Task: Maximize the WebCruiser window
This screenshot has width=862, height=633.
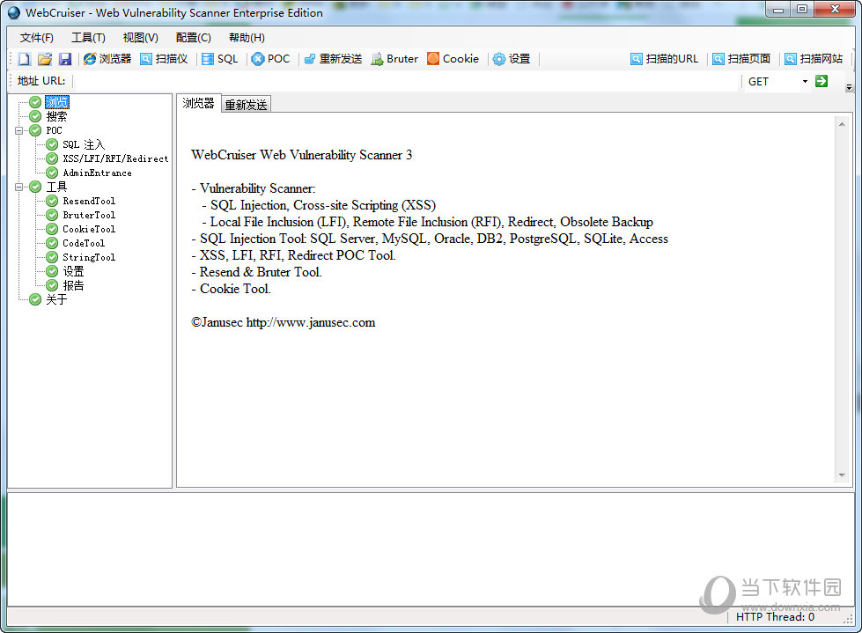Action: click(802, 10)
